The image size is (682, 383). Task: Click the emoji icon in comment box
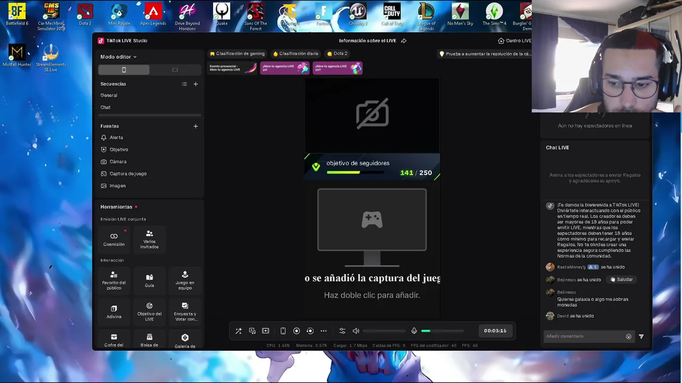[629, 336]
